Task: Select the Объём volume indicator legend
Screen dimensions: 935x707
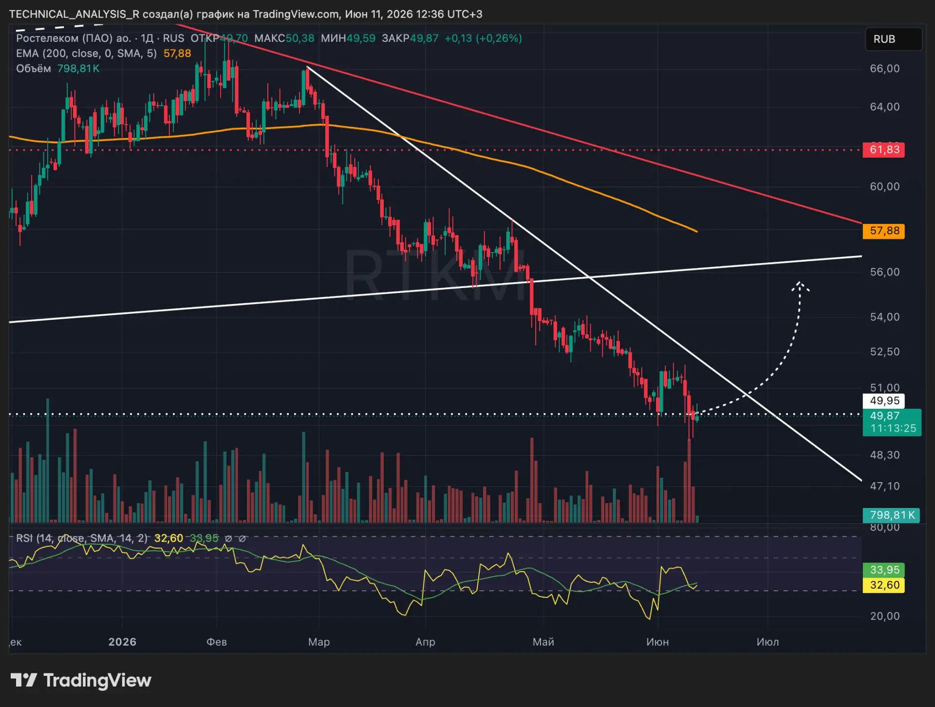Action: [34, 69]
